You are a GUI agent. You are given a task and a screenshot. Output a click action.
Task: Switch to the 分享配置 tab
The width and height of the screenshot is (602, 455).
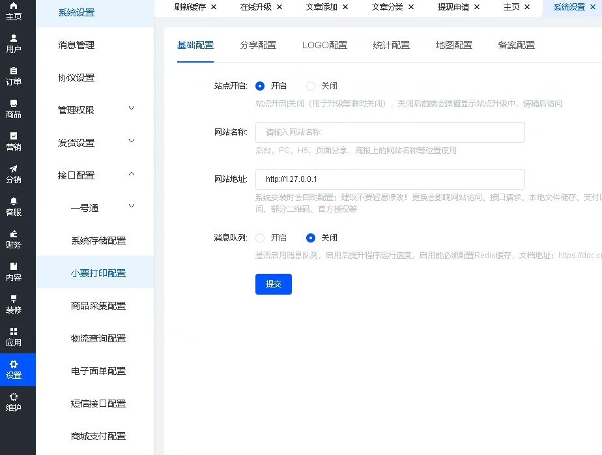coord(257,45)
